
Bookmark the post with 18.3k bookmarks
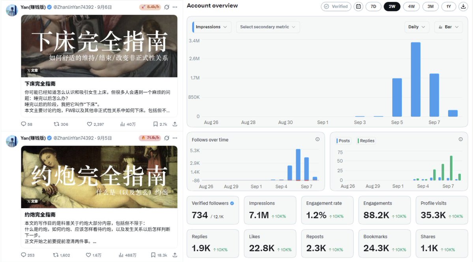click(x=153, y=255)
